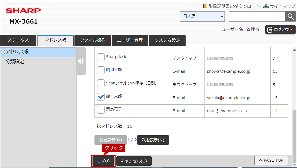297x168 pixels.
Task: Click the search magnifier icon
Action: 290,17
